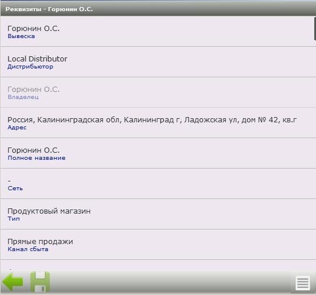This screenshot has width=316, height=295.
Task: Open the Сеть selection row
Action: click(x=158, y=184)
